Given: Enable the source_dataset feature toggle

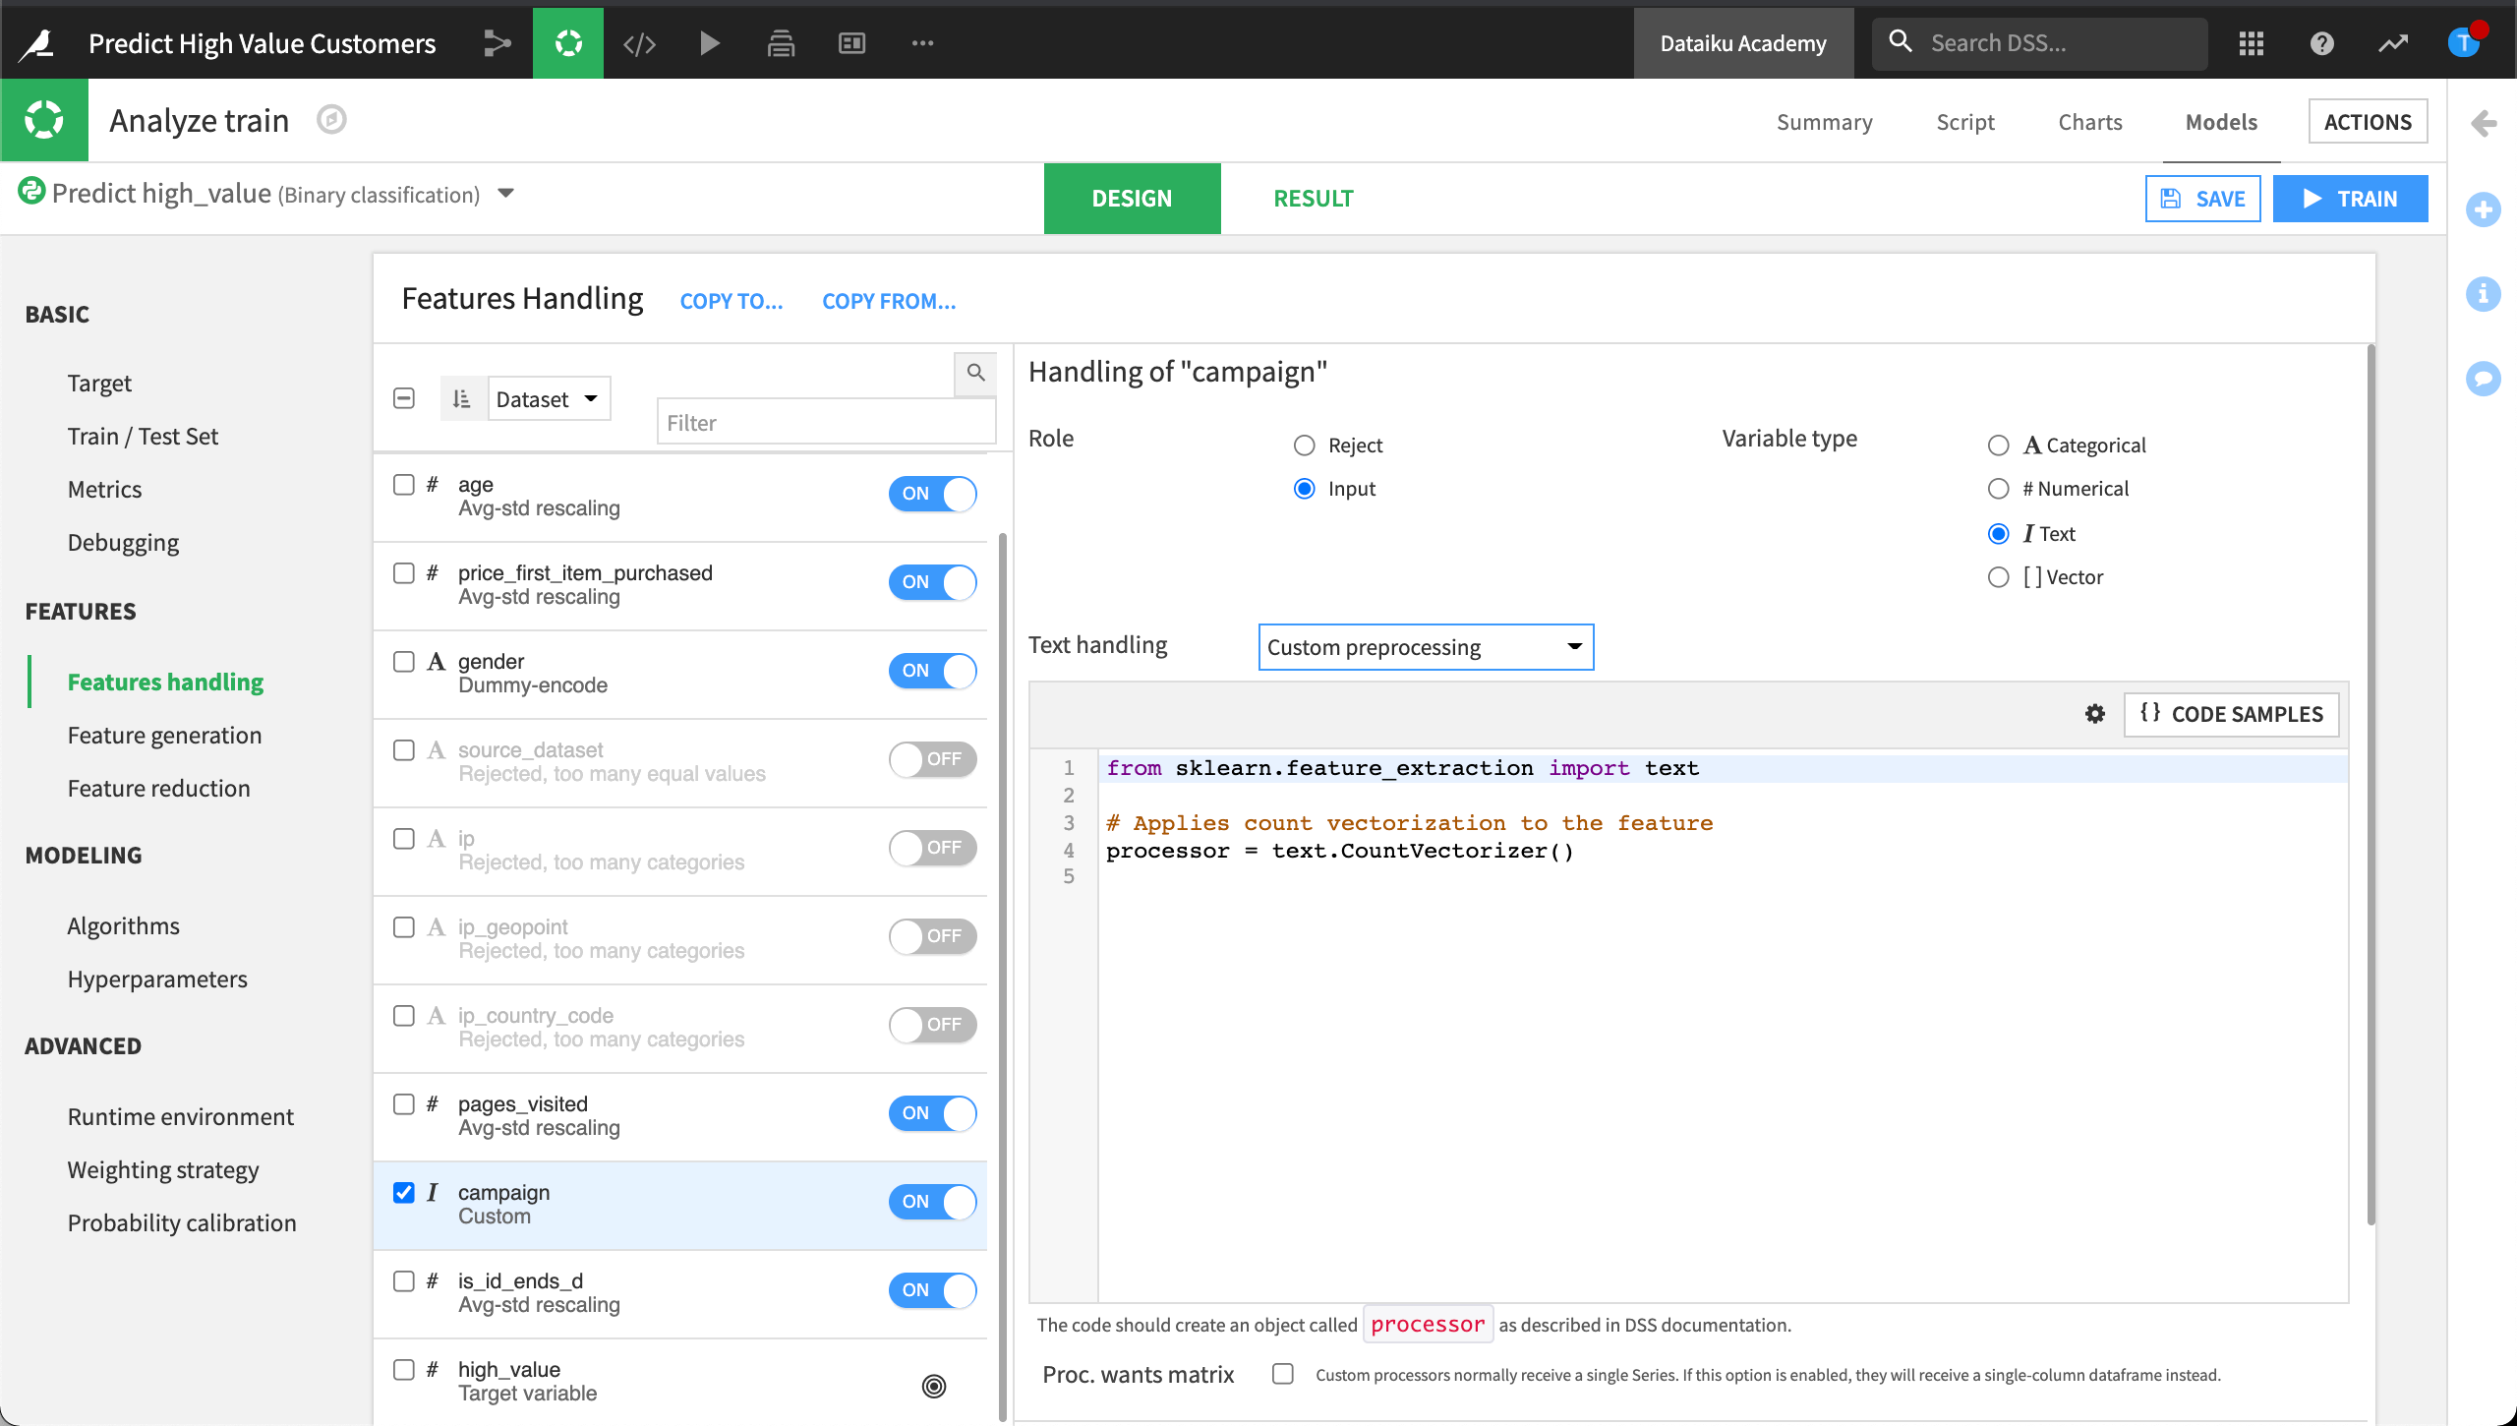Looking at the screenshot, I should point(933,759).
